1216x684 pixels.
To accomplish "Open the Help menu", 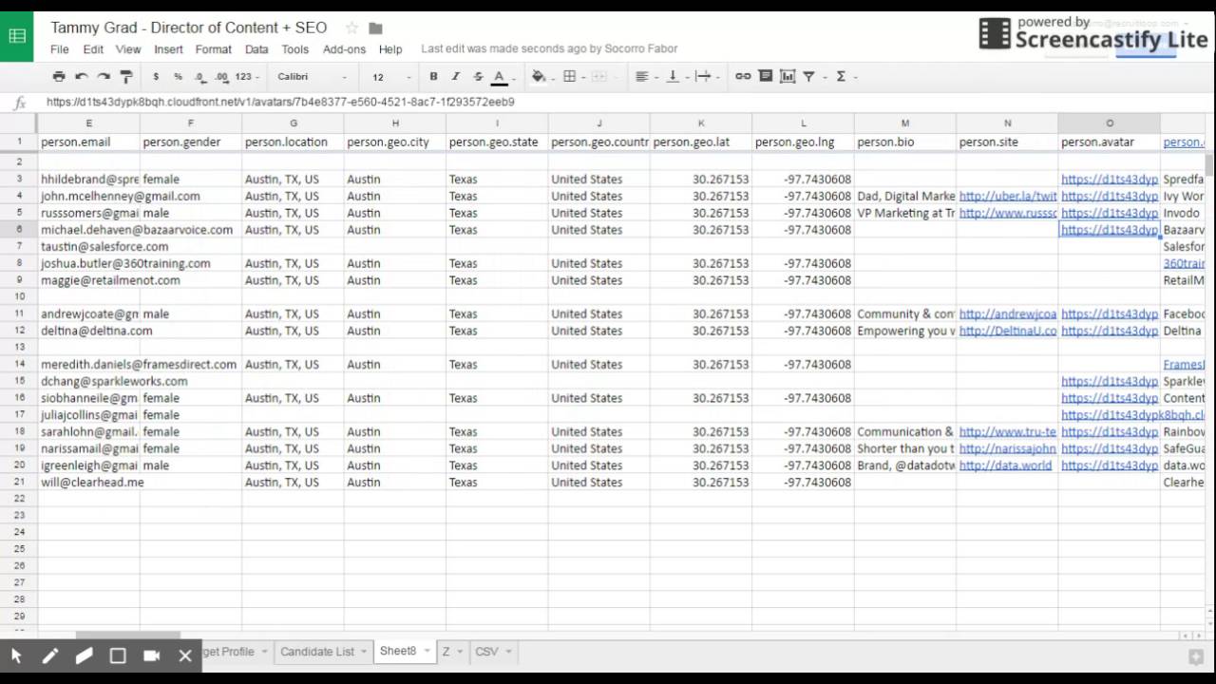I will click(390, 49).
